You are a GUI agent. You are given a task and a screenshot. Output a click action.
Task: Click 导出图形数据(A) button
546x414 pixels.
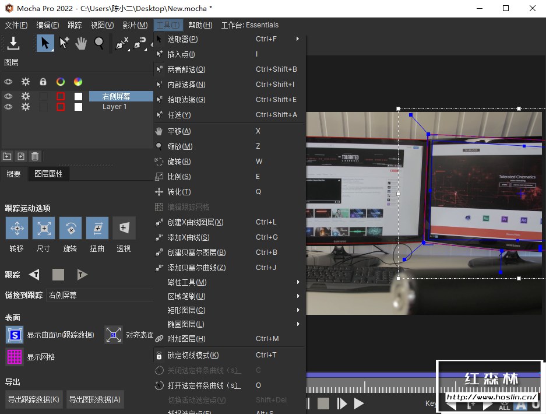[95, 399]
